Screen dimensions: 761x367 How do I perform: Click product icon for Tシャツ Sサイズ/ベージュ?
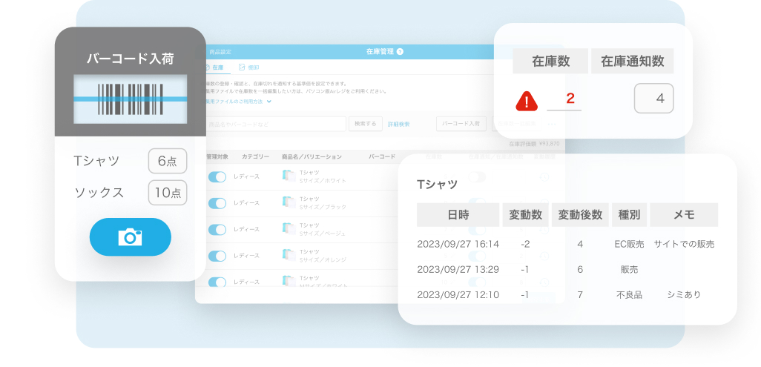tap(288, 229)
